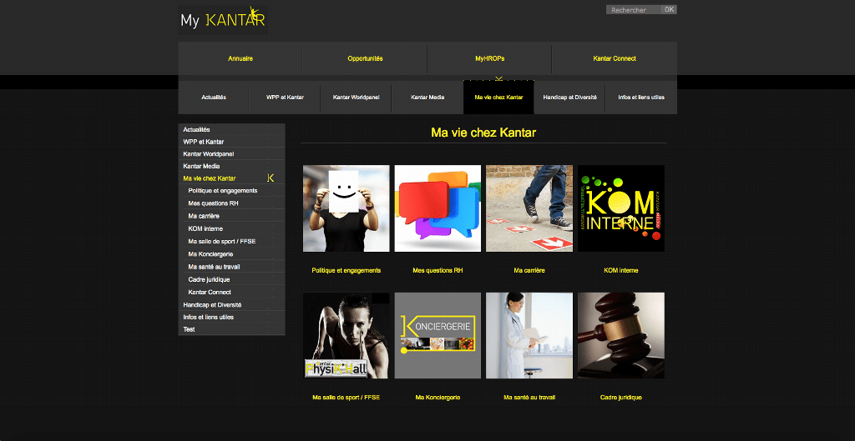Open the KOM Interne logo thumbnail
Image resolution: width=855 pixels, height=441 pixels.
(621, 208)
